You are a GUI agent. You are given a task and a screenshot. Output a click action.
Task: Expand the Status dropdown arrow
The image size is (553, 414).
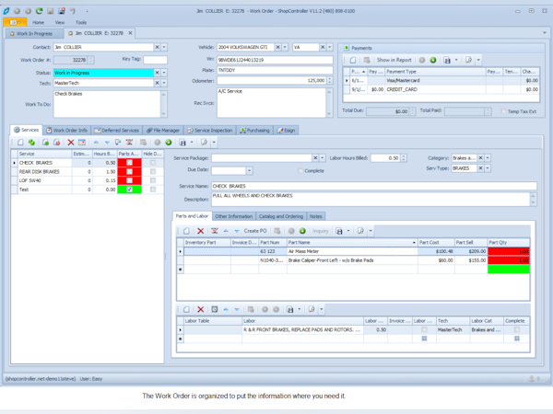click(164, 73)
